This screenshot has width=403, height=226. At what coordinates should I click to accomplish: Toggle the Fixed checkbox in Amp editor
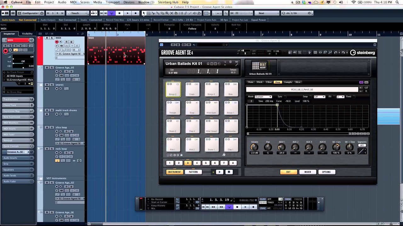click(x=354, y=97)
